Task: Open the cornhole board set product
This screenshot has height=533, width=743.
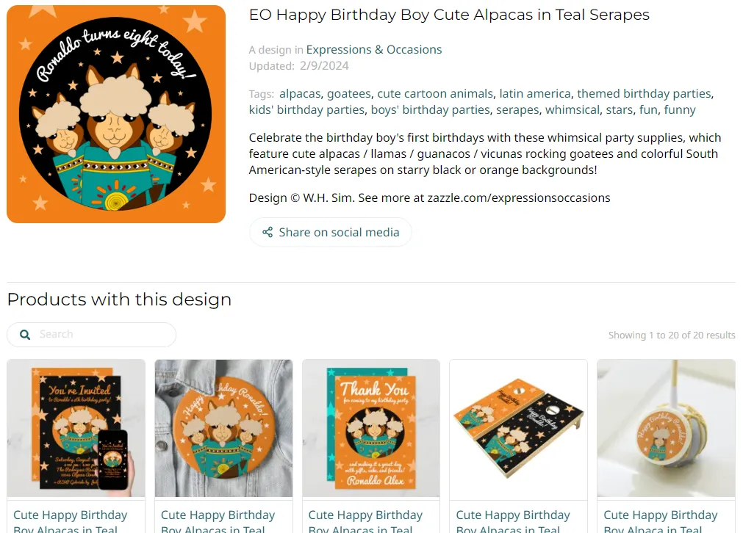Action: (x=518, y=429)
